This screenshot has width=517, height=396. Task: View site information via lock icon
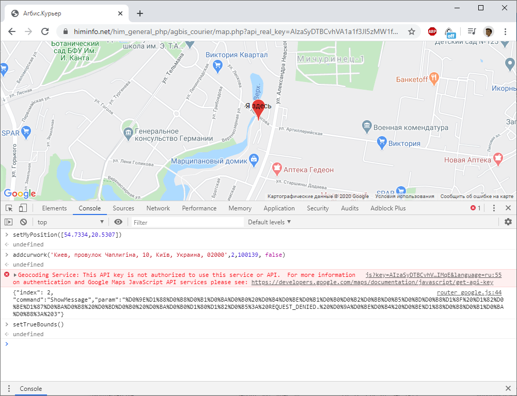pyautogui.click(x=65, y=31)
